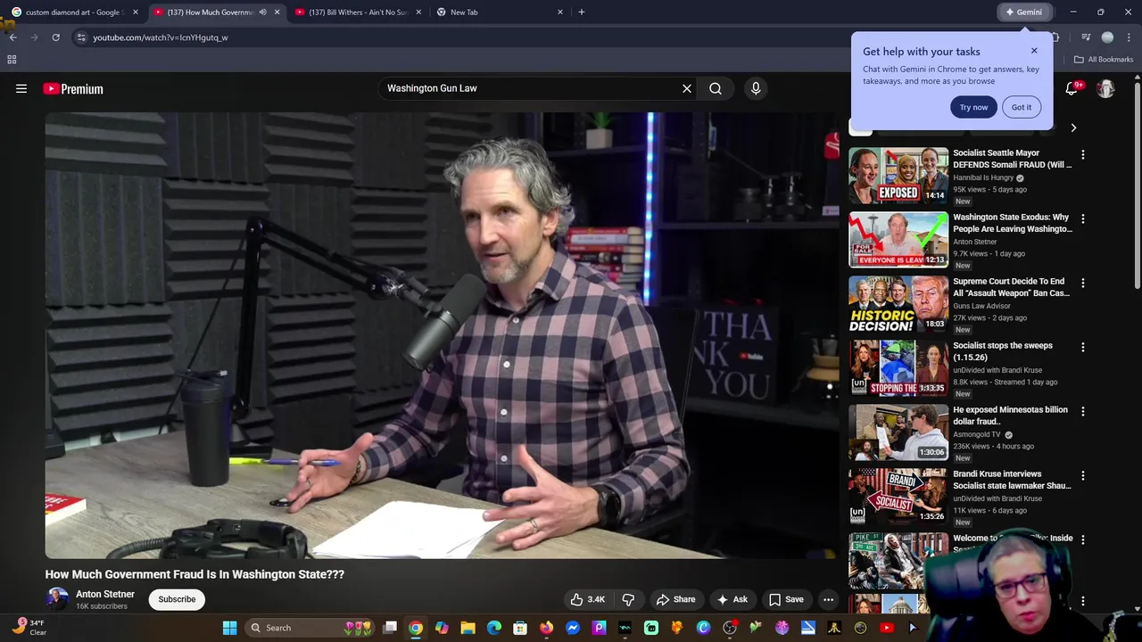Open options for Socialist Seattle Mayor video

click(x=1083, y=154)
